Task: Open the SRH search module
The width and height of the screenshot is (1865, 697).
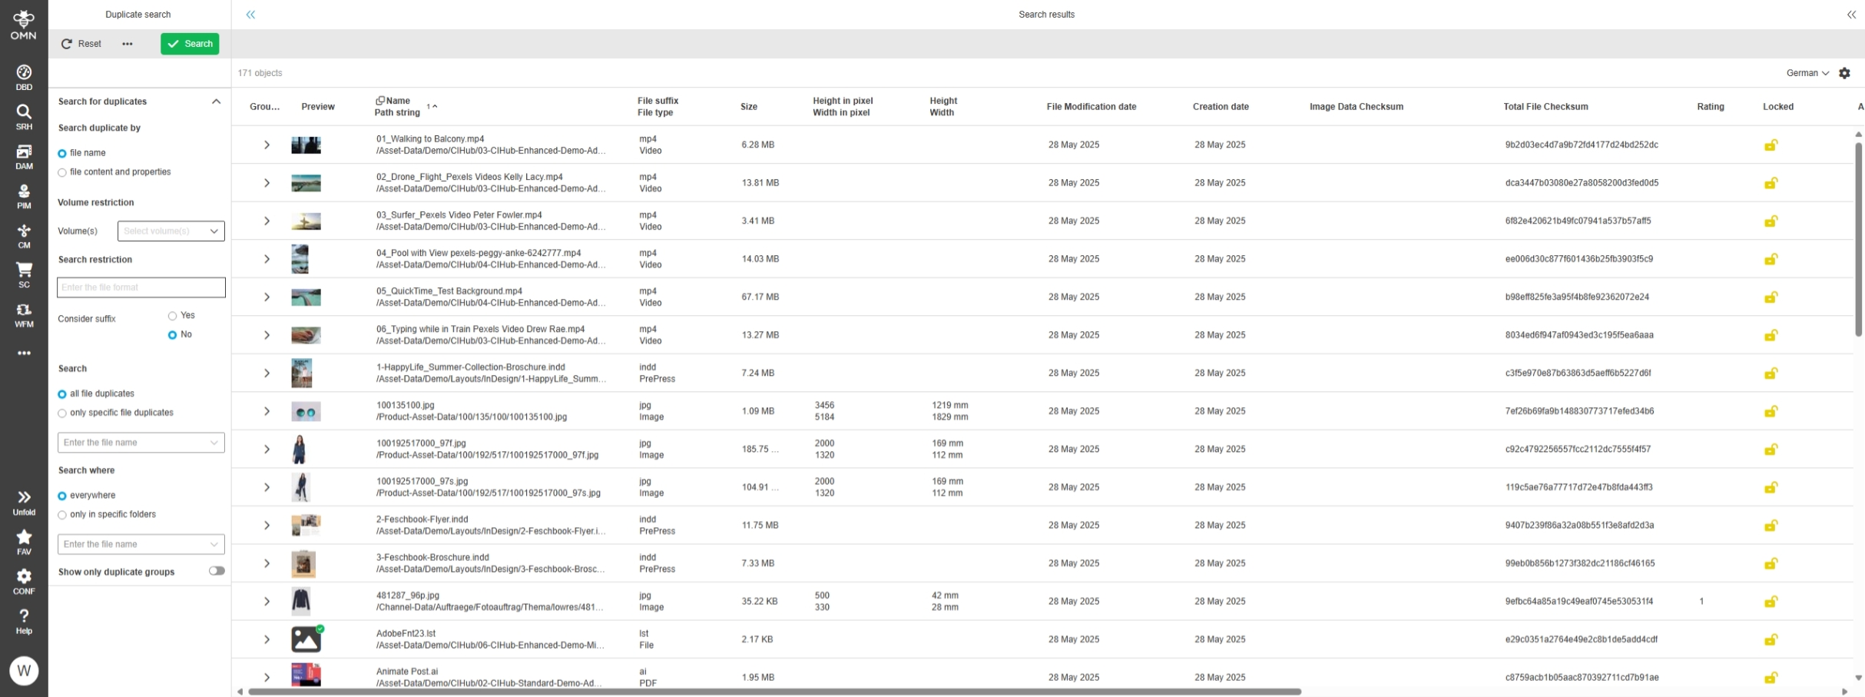Action: 24,117
